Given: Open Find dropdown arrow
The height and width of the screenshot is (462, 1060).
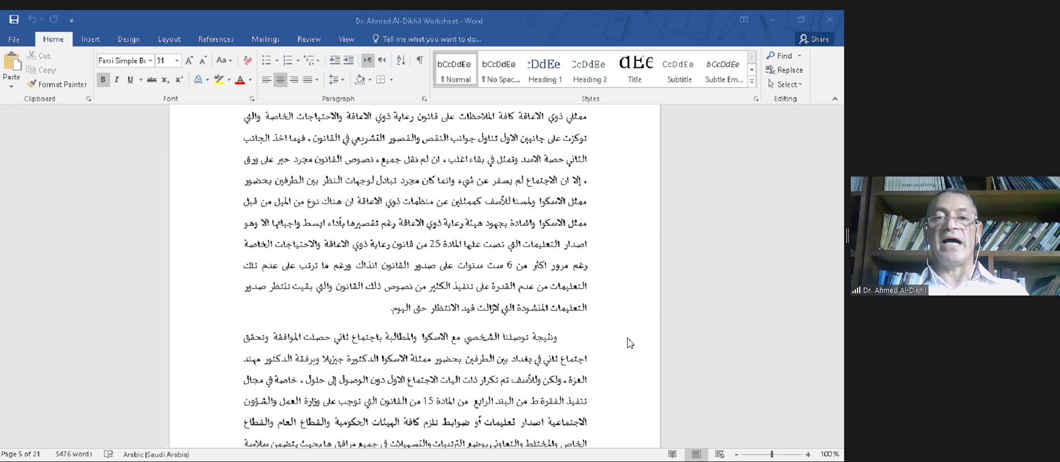Looking at the screenshot, I should point(800,56).
